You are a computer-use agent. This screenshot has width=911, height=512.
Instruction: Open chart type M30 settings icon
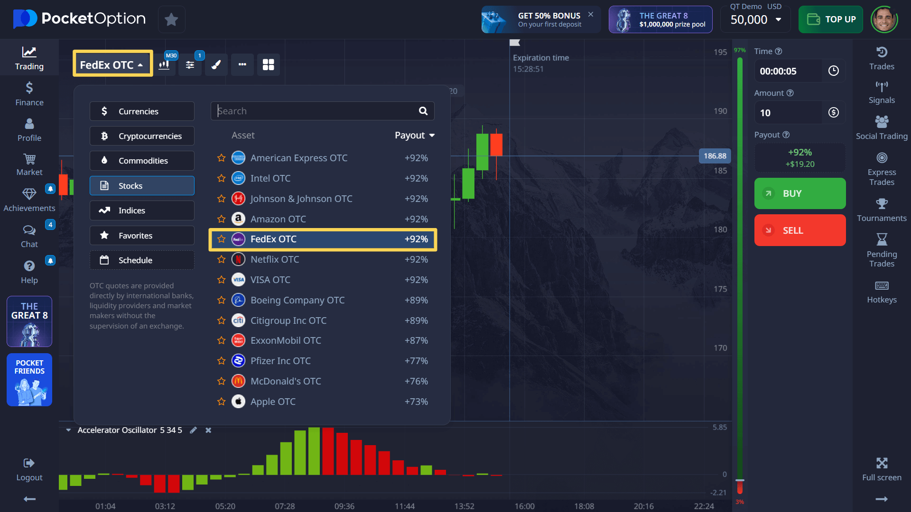164,64
